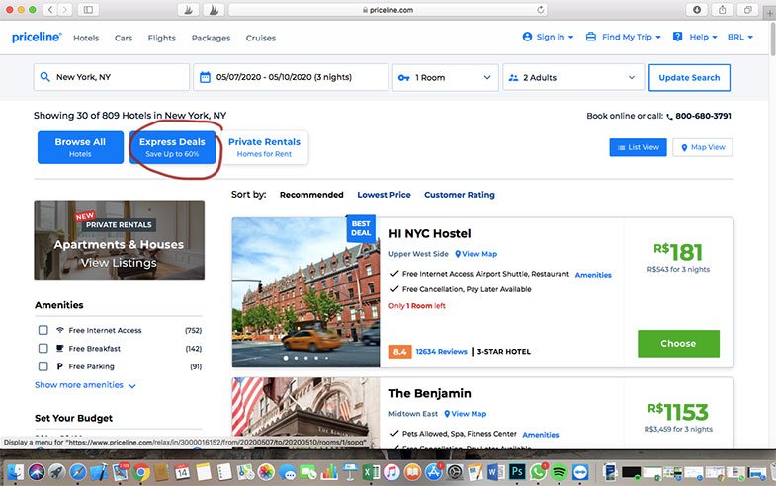Select the Express Deals tab
Screen dimensions: 776x486
click(x=172, y=147)
